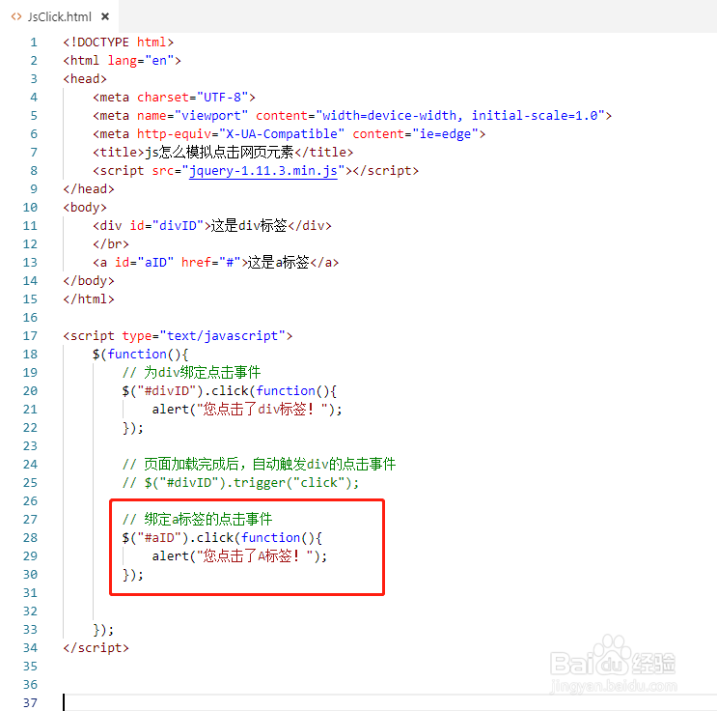Click line number 17 in gutter
Viewport: 717px width, 711px height.
(x=30, y=336)
